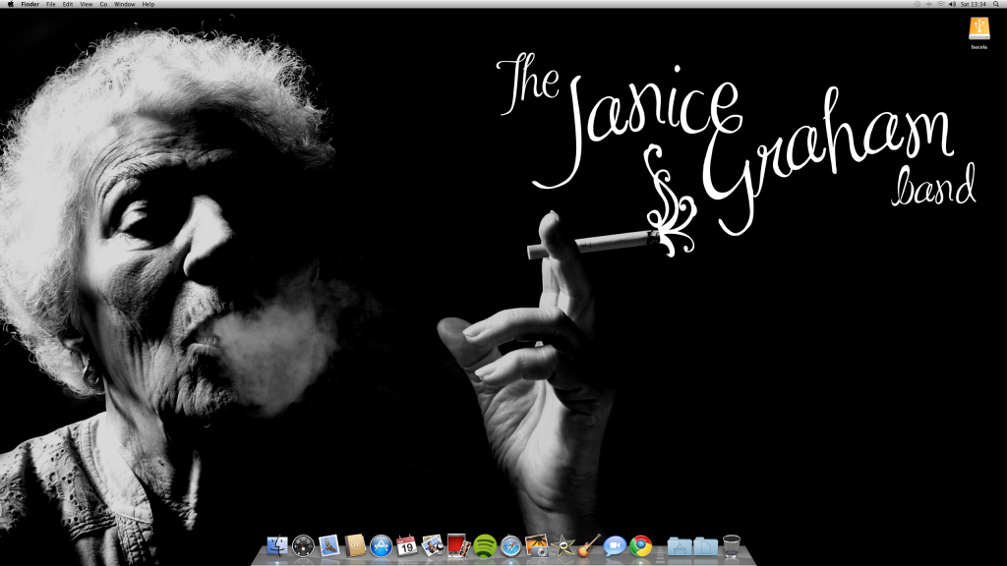Open Time Machine status menu
The height and width of the screenshot is (566, 1007).
point(918,4)
